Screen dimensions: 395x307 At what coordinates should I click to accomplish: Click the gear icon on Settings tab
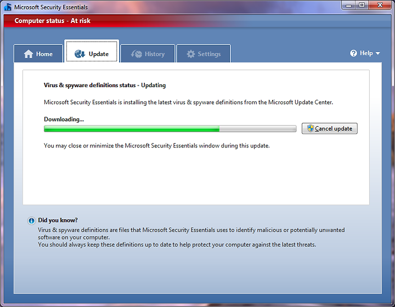[x=191, y=54]
